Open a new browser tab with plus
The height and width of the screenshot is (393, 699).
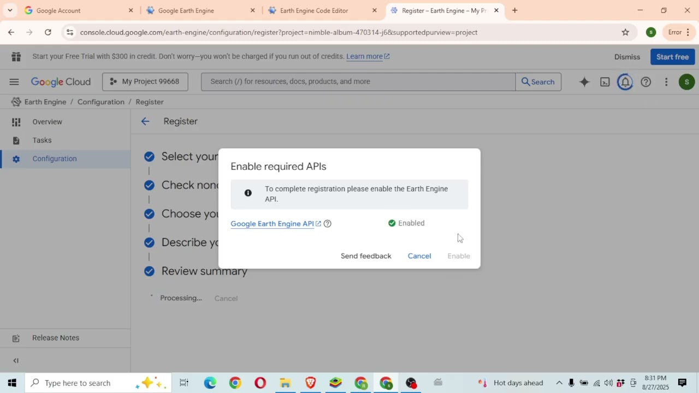pos(514,10)
